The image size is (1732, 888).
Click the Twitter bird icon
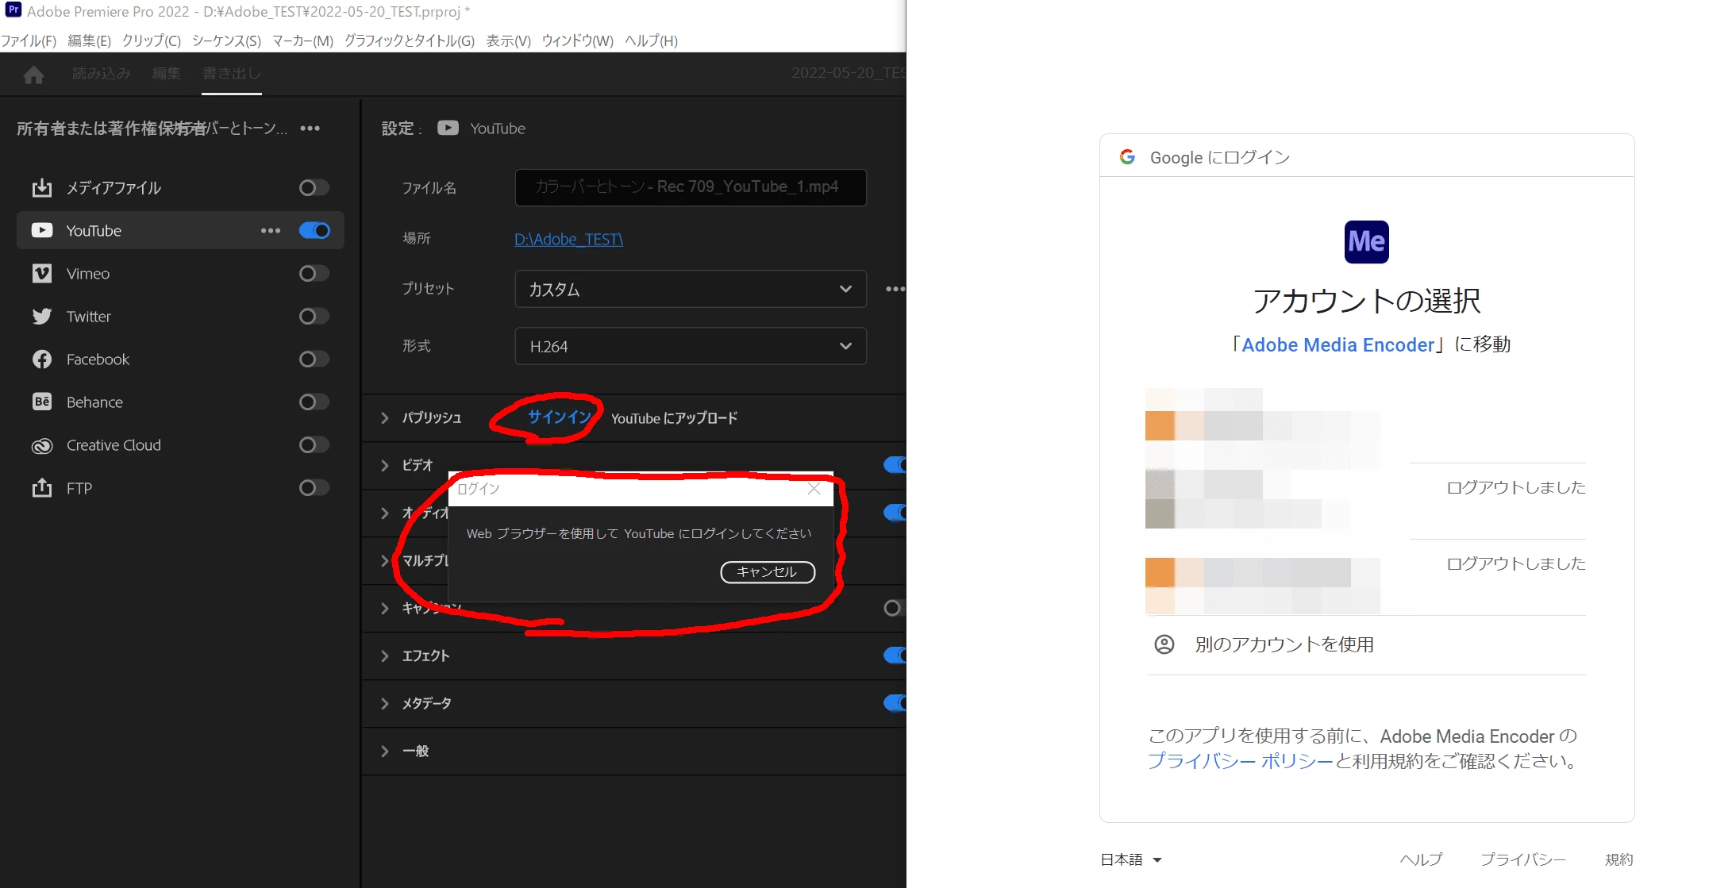pyautogui.click(x=42, y=317)
